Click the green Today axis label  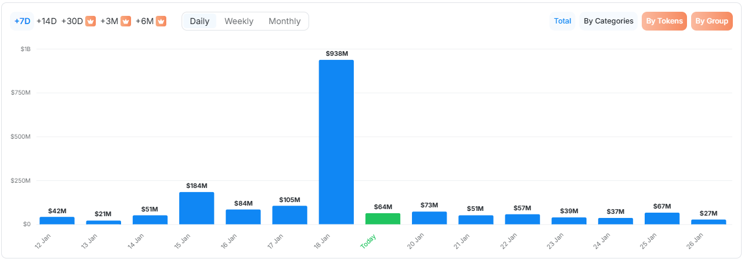368,241
